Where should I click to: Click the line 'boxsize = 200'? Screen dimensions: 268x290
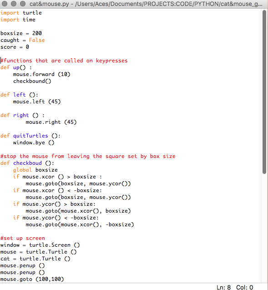(21, 33)
